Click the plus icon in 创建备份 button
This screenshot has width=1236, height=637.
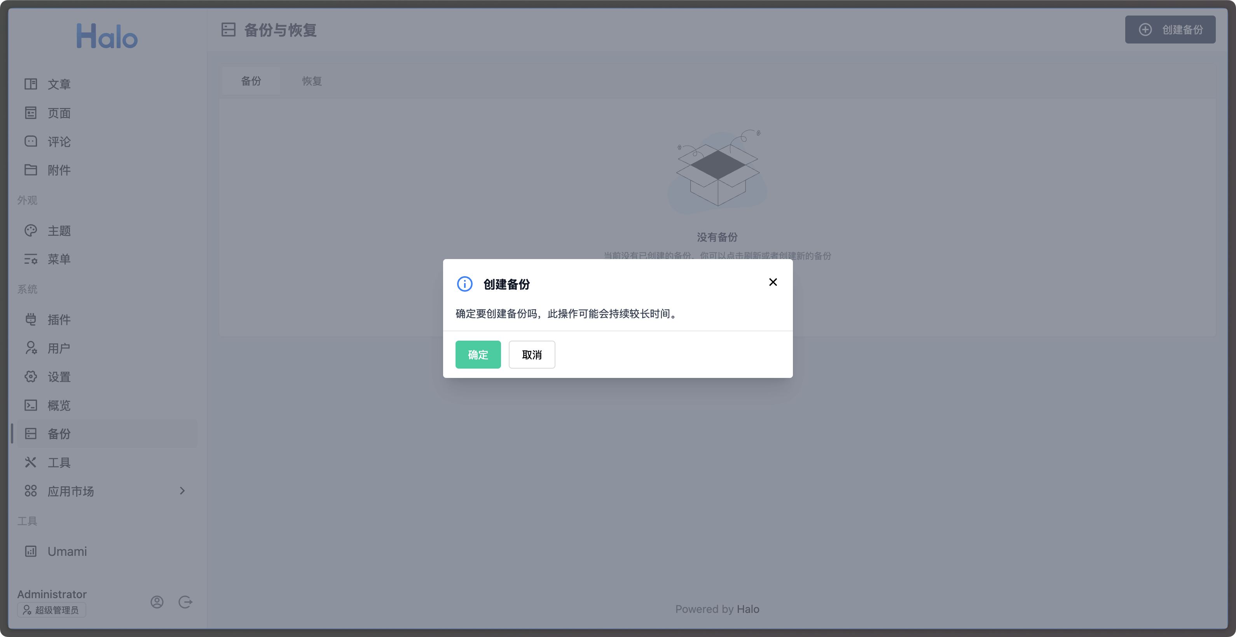click(x=1145, y=30)
